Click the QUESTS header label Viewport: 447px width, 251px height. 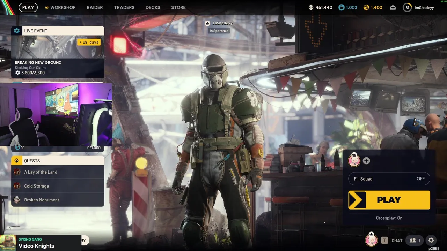pyautogui.click(x=32, y=161)
